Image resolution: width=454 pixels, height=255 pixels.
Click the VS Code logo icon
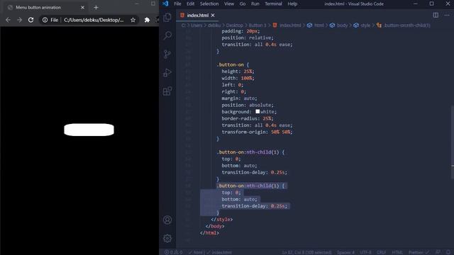pyautogui.click(x=165, y=4)
